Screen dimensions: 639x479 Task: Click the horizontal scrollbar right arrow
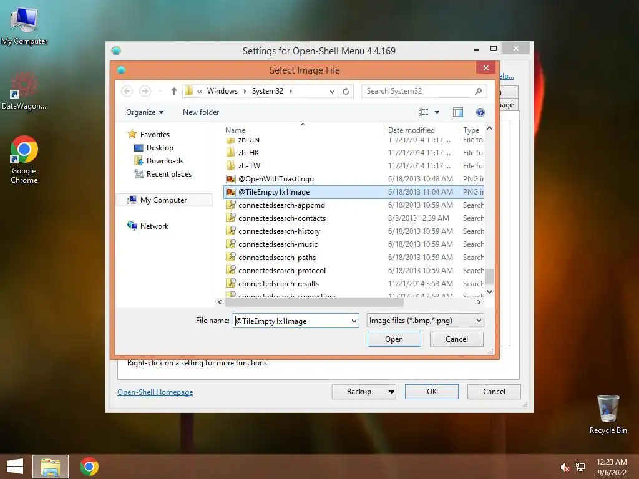(x=479, y=302)
